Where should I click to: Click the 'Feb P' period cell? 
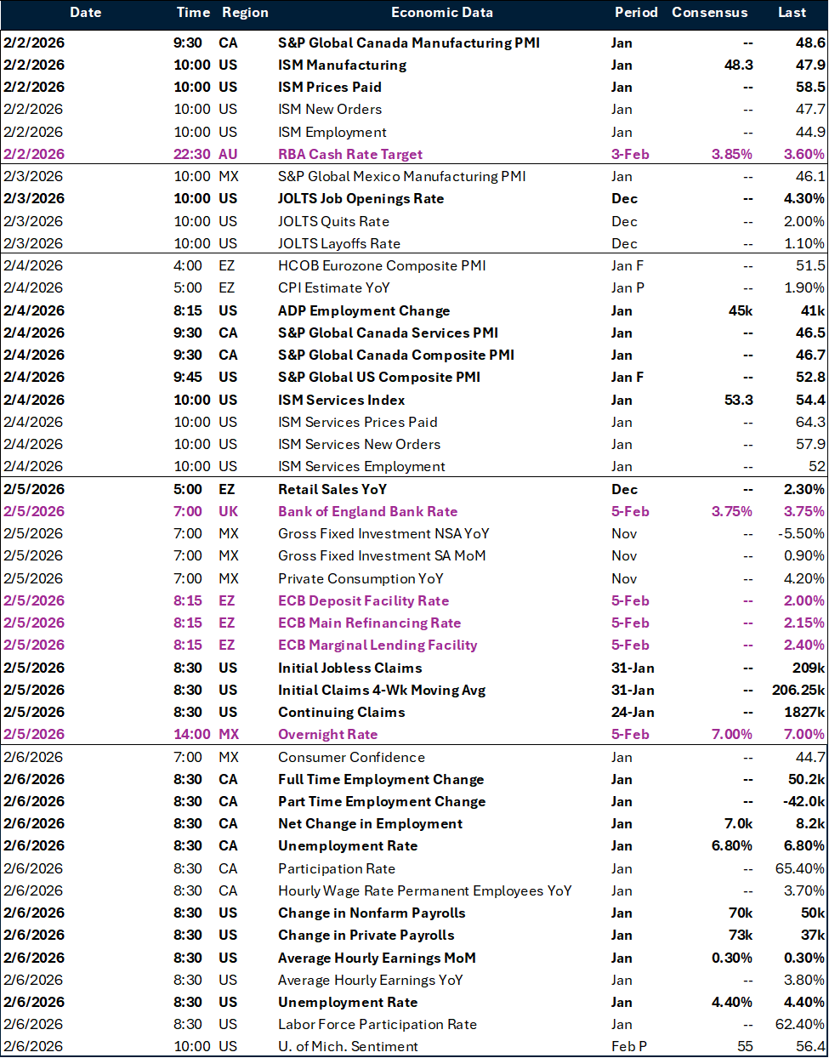coord(629,1046)
